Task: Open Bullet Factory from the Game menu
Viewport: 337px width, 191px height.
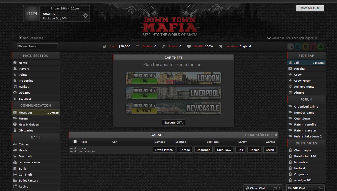Action: coord(28,181)
